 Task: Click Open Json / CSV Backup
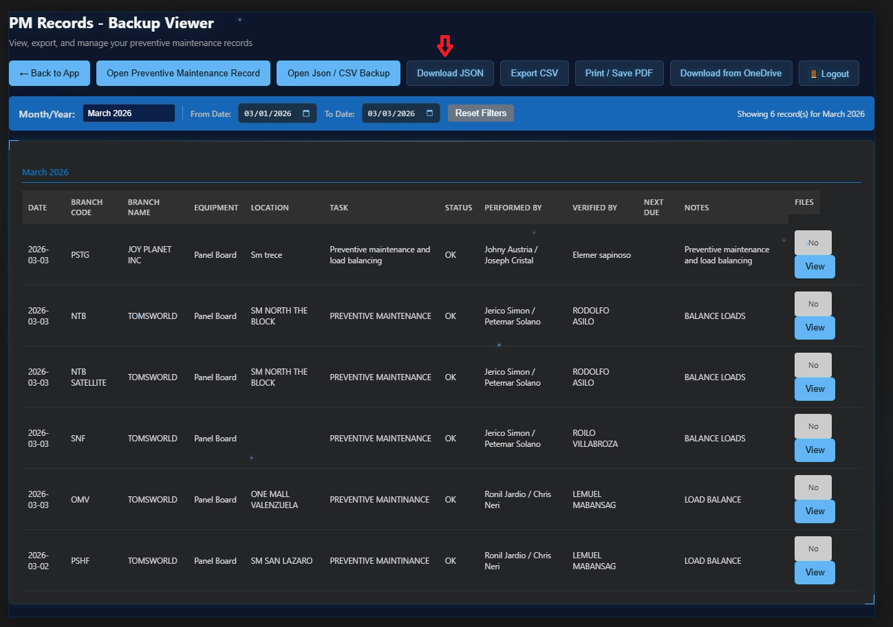tap(338, 74)
